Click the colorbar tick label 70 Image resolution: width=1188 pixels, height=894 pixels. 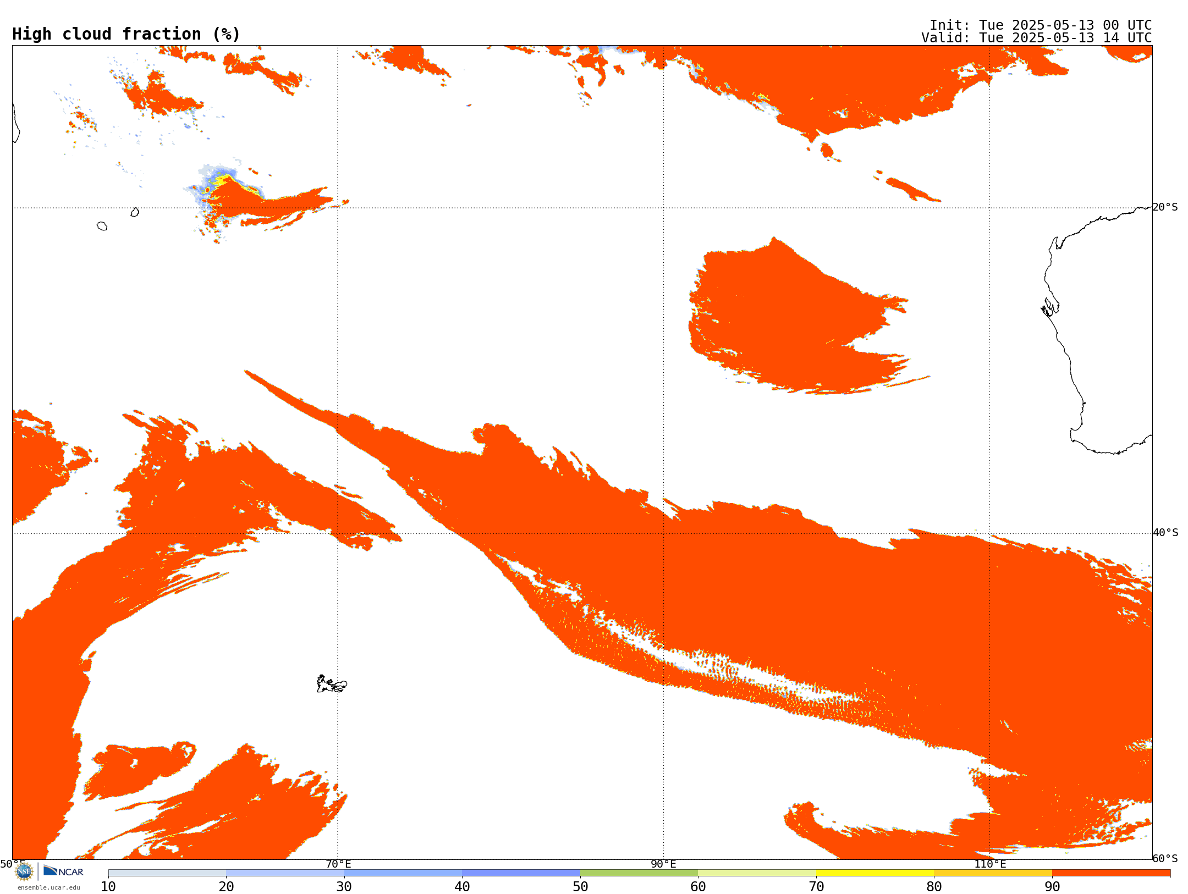pos(816,887)
